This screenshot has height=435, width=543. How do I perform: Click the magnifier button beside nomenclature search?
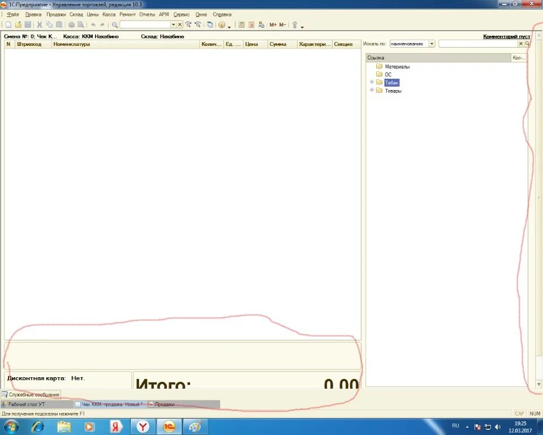(x=527, y=44)
